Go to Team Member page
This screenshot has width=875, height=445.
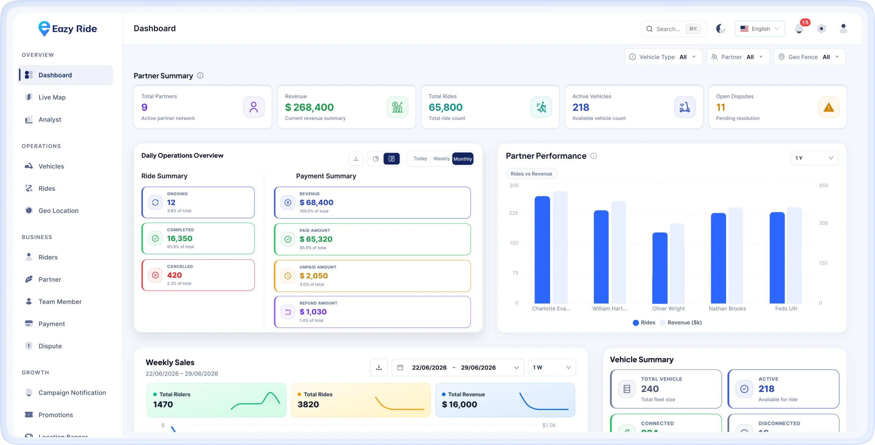(65, 302)
